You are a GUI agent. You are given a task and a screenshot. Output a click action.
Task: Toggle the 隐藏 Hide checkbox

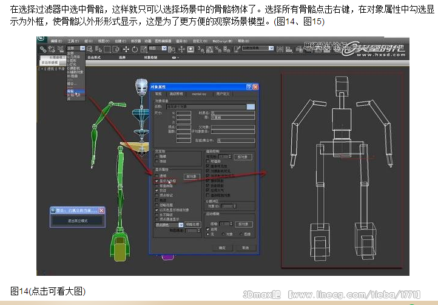tap(157, 157)
